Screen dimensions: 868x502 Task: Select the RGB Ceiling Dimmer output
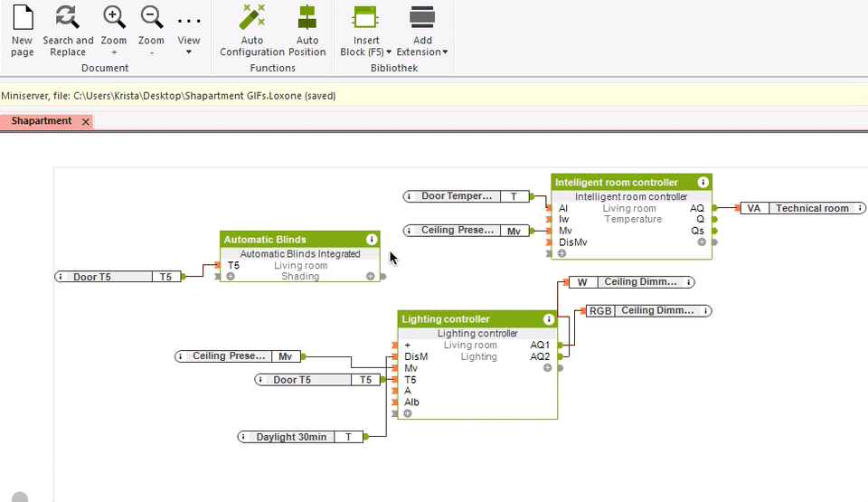648,310
